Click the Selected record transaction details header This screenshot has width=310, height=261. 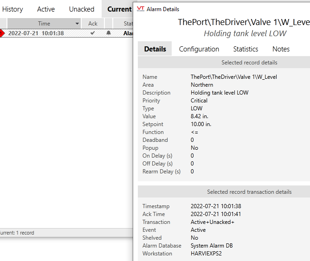click(x=249, y=192)
